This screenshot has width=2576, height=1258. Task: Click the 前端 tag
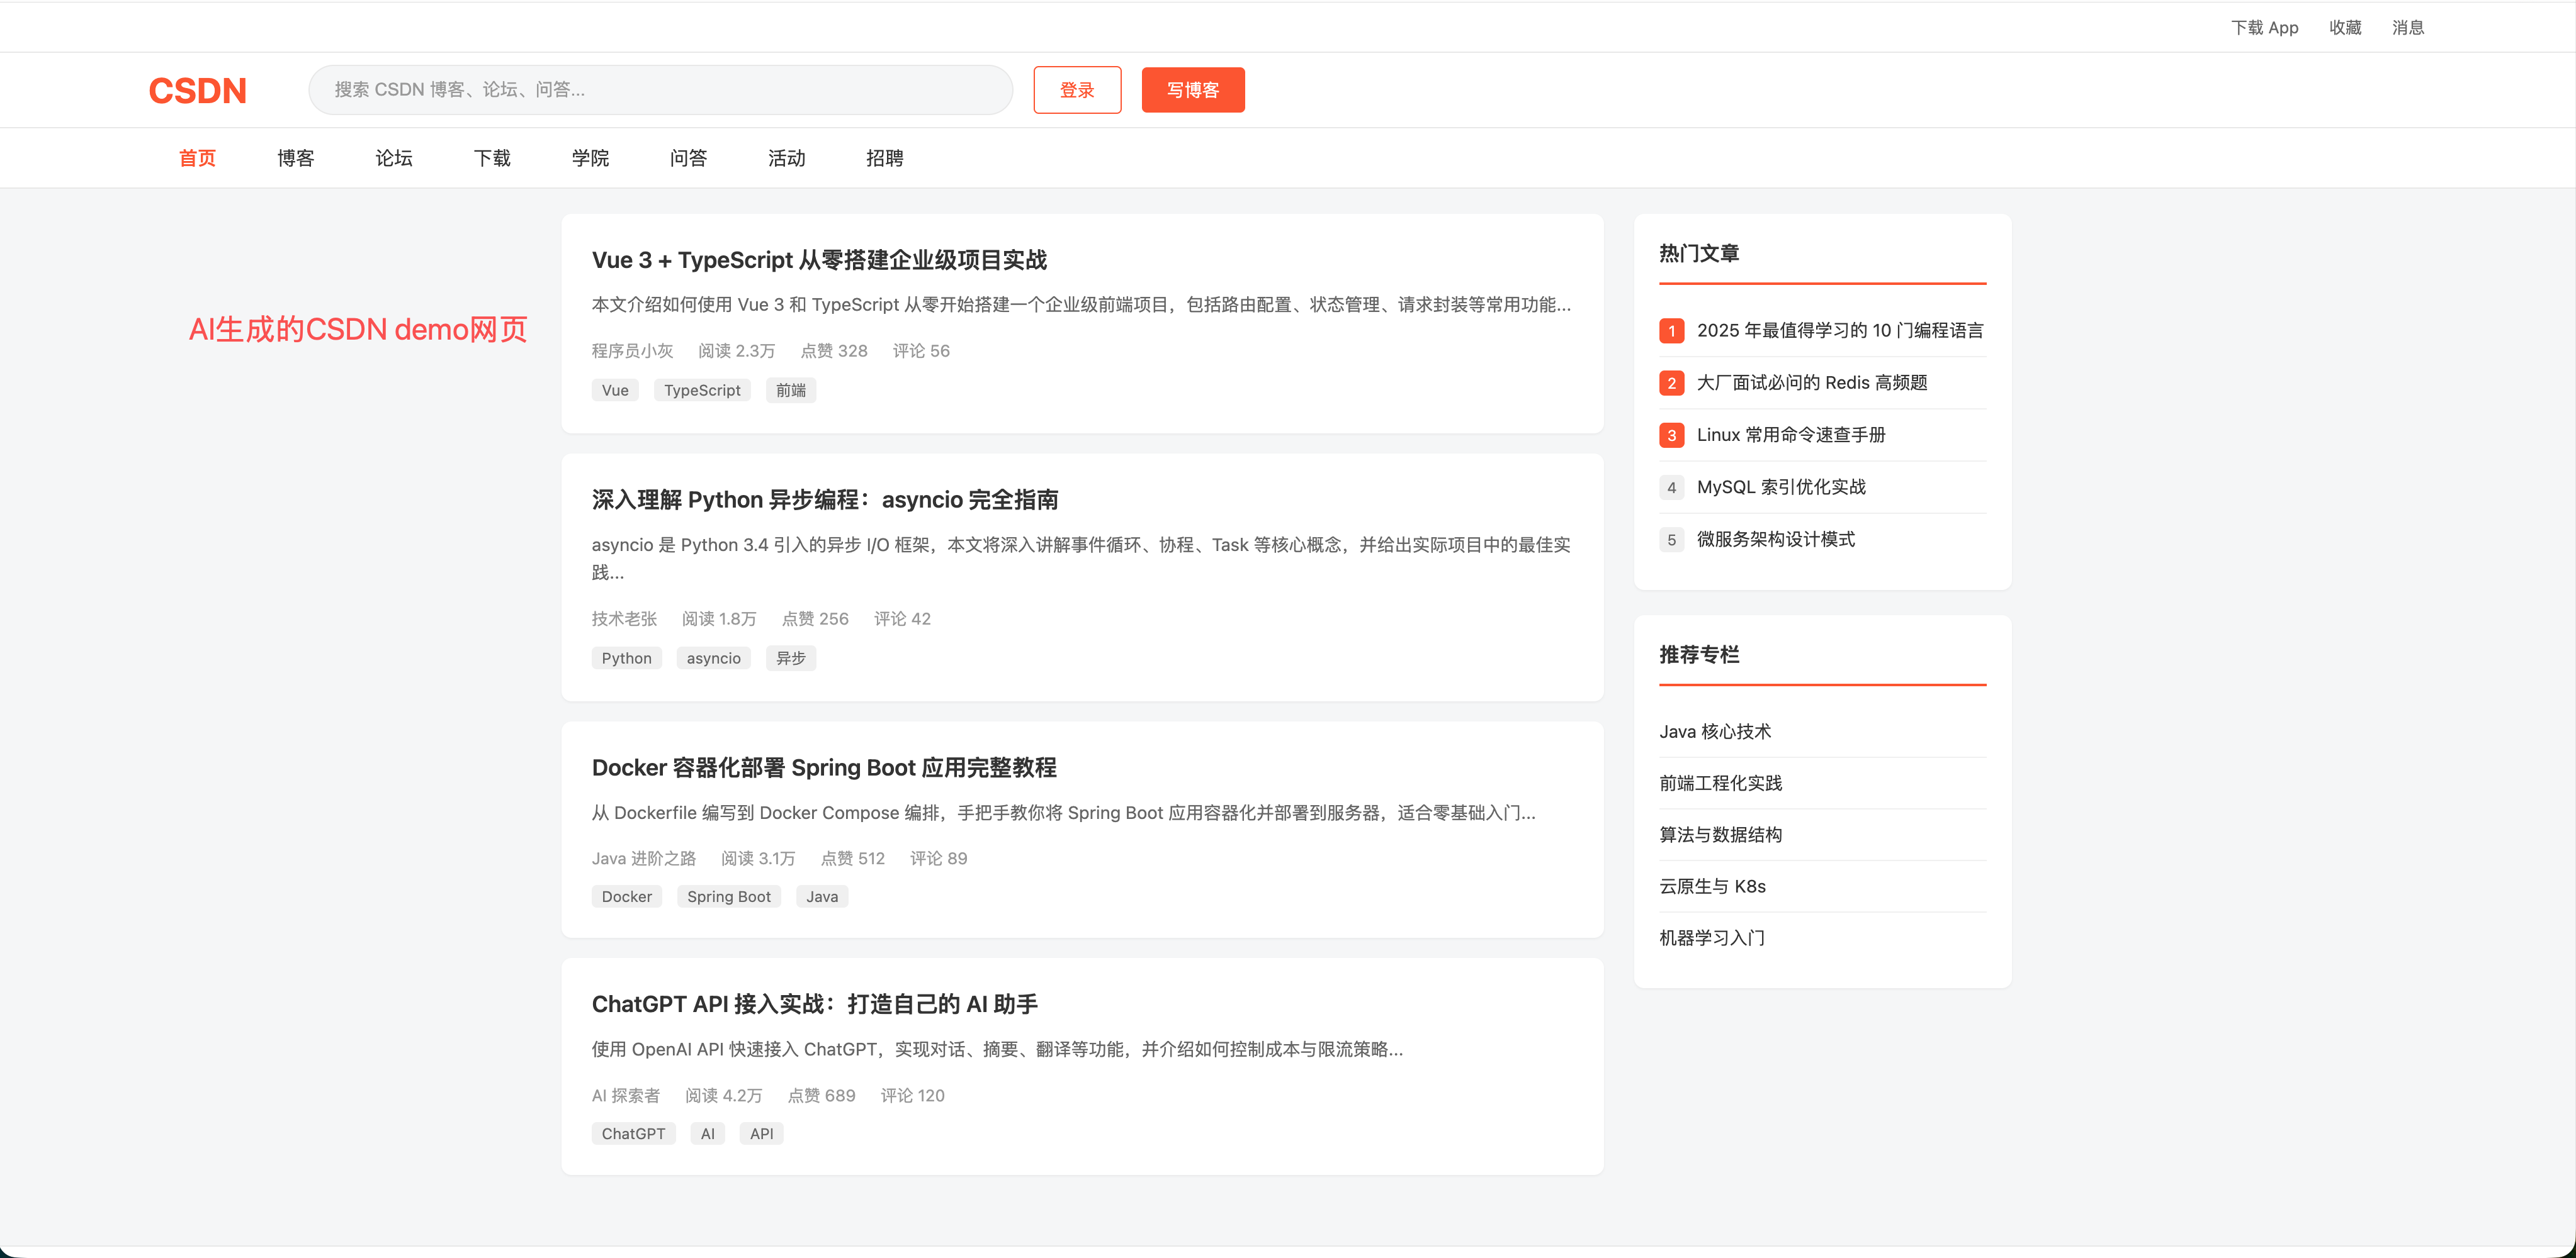click(791, 391)
